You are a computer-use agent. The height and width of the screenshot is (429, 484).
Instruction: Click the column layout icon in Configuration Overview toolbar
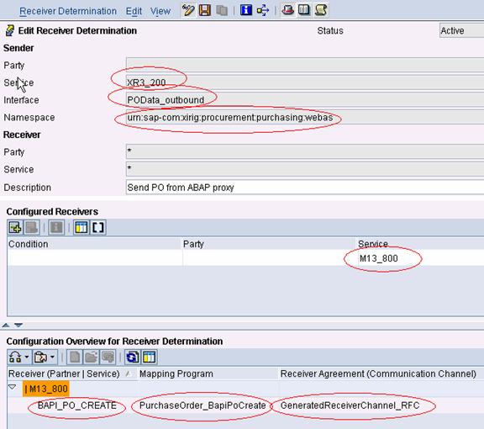149,357
